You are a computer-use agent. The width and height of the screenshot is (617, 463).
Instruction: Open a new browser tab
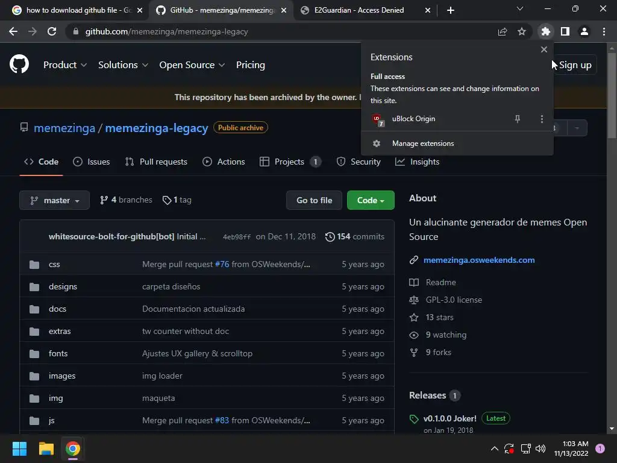point(451,10)
